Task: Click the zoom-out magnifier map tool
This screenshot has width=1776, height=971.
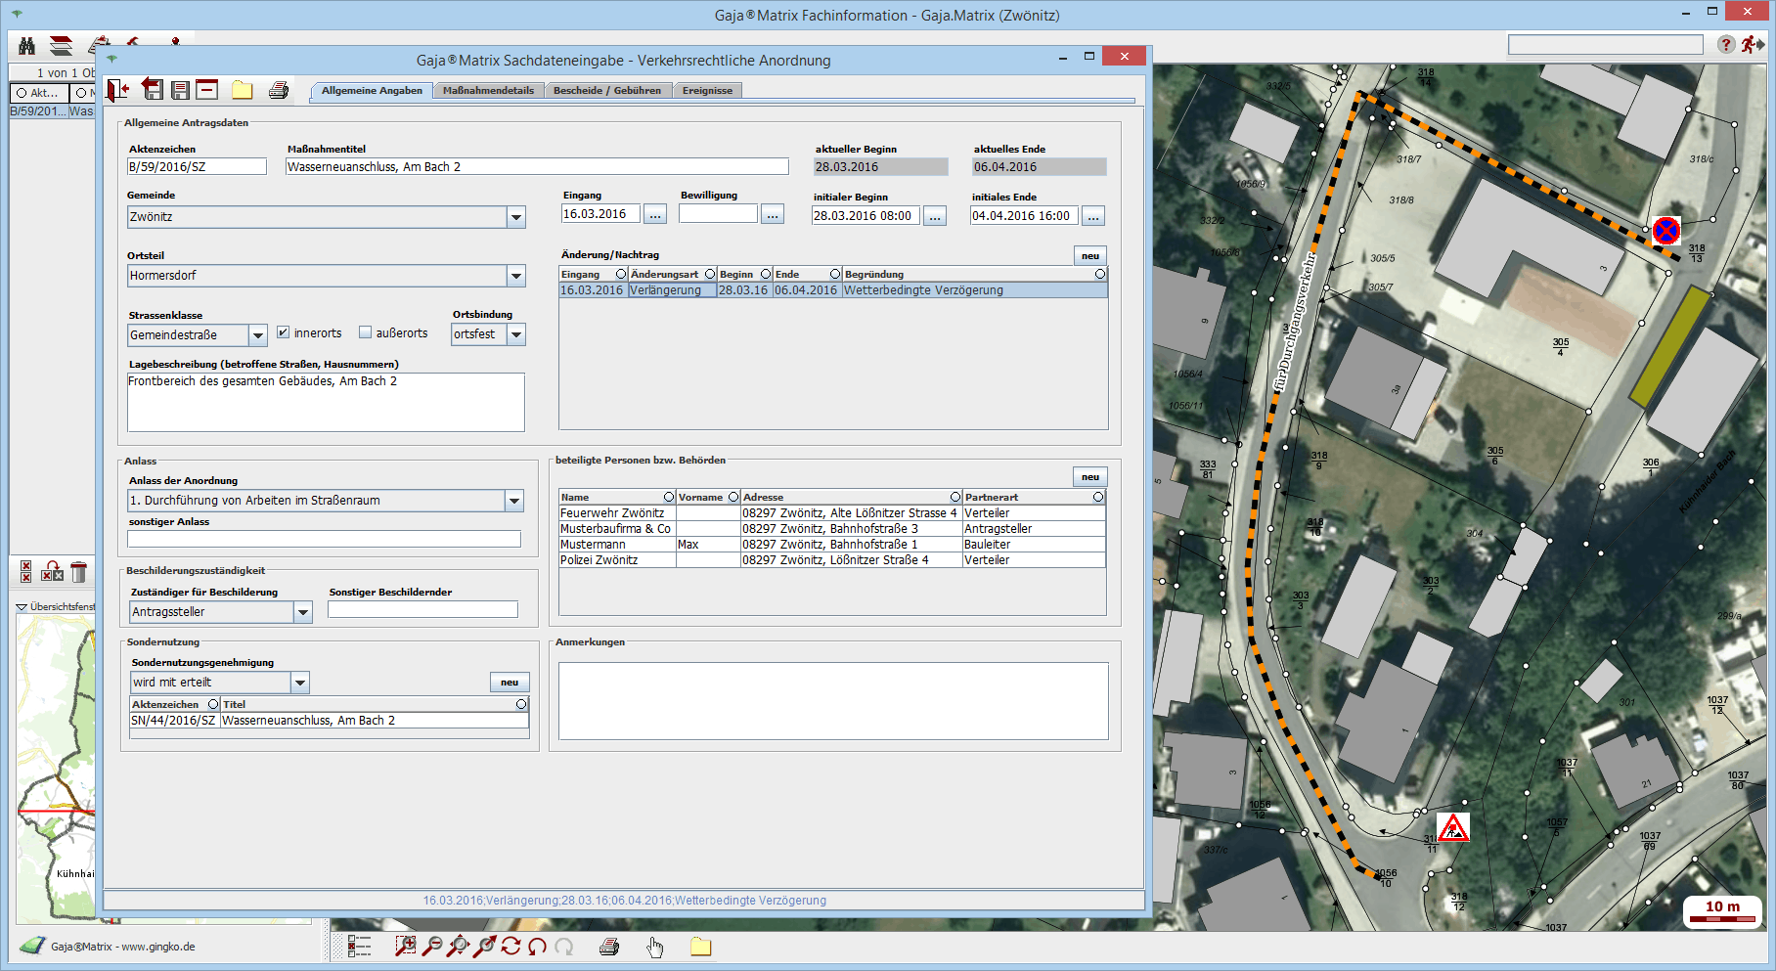Action: click(x=431, y=946)
